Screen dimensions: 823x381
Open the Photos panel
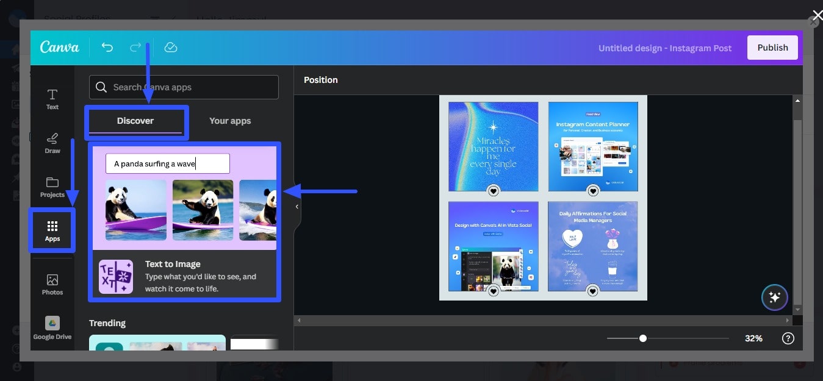[x=52, y=283]
